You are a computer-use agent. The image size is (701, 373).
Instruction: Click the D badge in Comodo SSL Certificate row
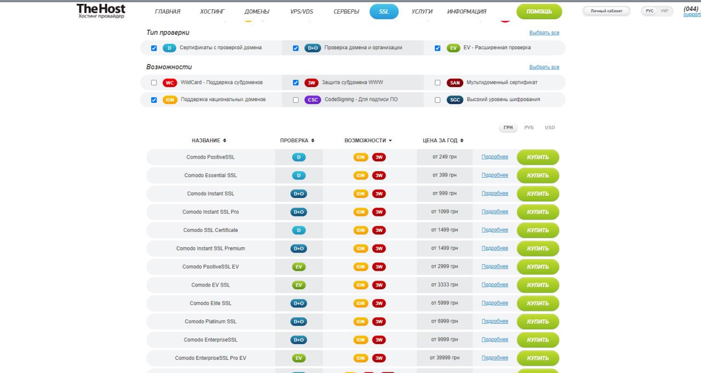pyautogui.click(x=298, y=230)
